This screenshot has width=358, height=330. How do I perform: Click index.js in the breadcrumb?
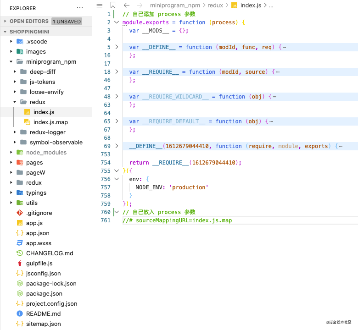pos(251,5)
